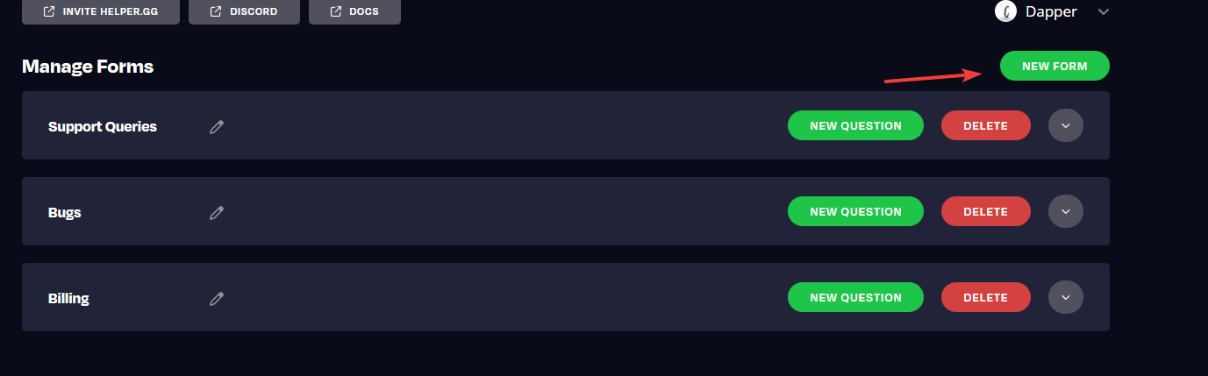Add New Question to Bugs form

pyautogui.click(x=855, y=211)
